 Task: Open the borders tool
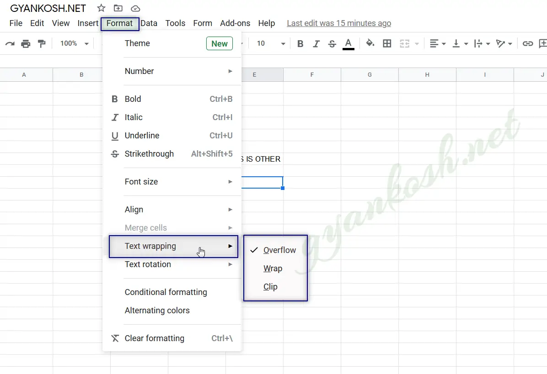click(387, 43)
